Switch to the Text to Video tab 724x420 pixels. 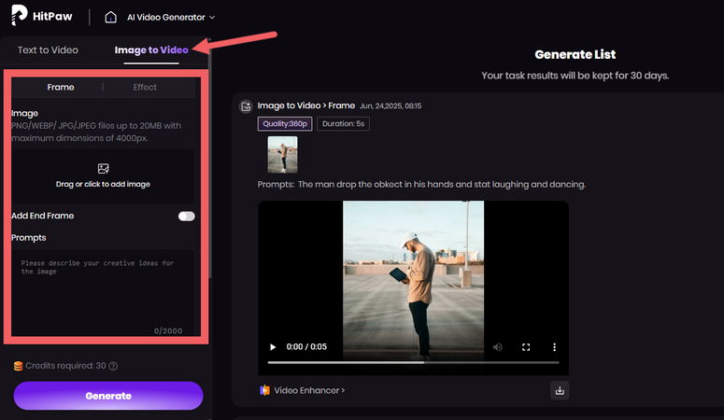[48, 49]
